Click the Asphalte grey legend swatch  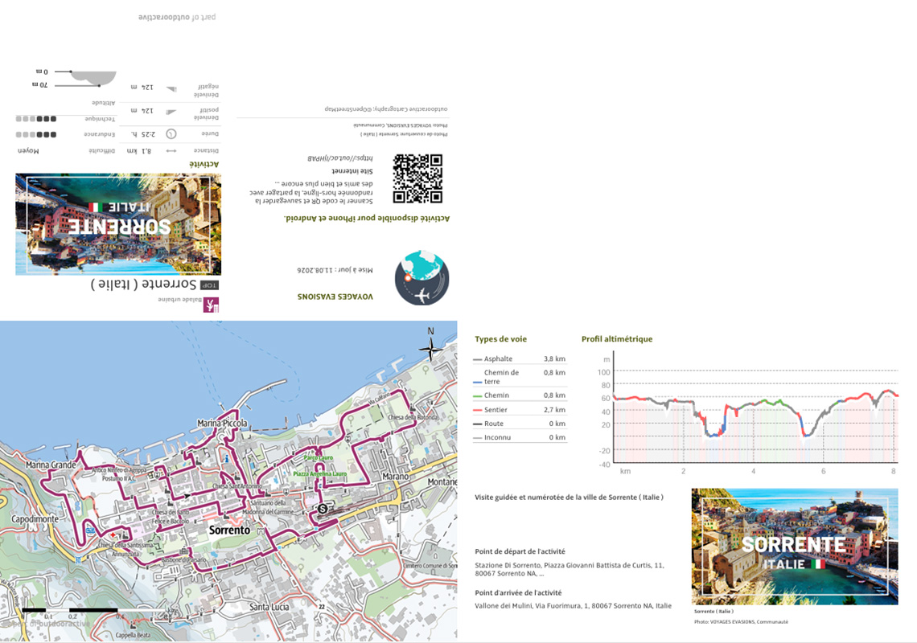(x=477, y=359)
